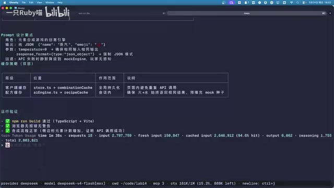Click the '说明' table header
This screenshot has width=334, height=188.
(131, 78)
